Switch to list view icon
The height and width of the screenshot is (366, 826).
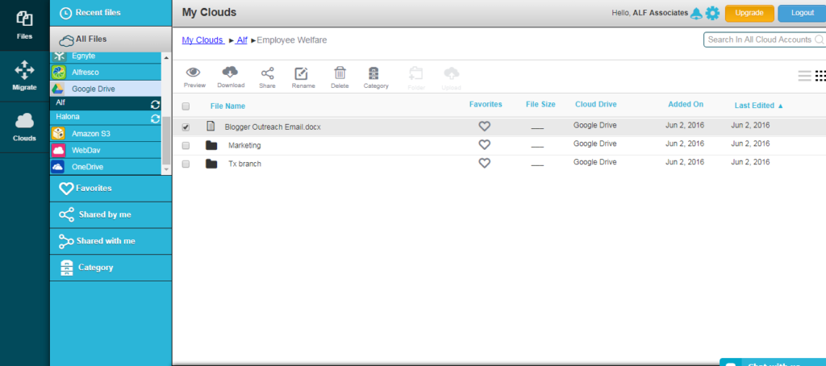coord(804,76)
